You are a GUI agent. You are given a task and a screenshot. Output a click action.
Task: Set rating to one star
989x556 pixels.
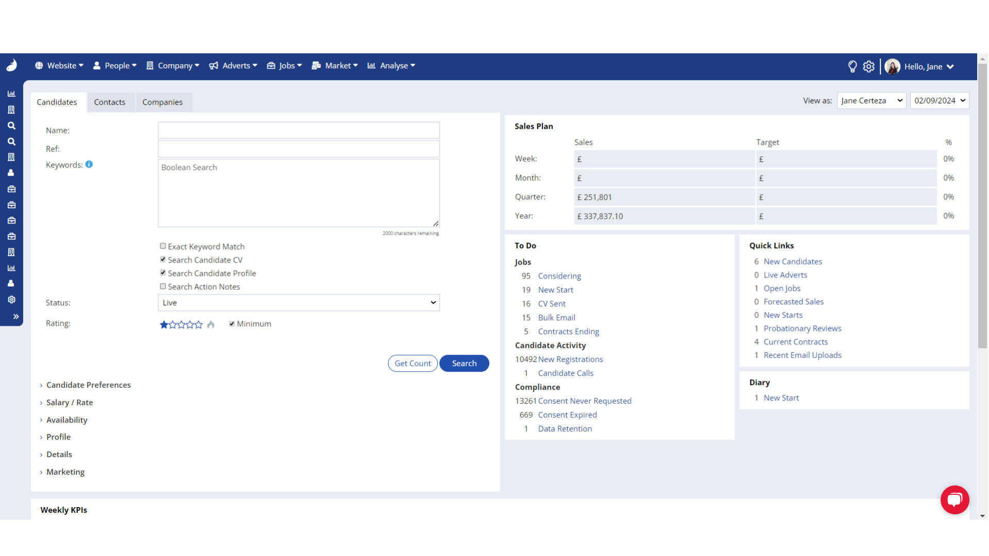[164, 324]
